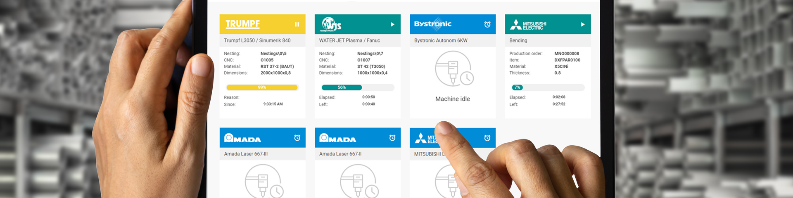Click material value X5CrNi
Viewport: 793px width, 198px height.
coord(561,66)
